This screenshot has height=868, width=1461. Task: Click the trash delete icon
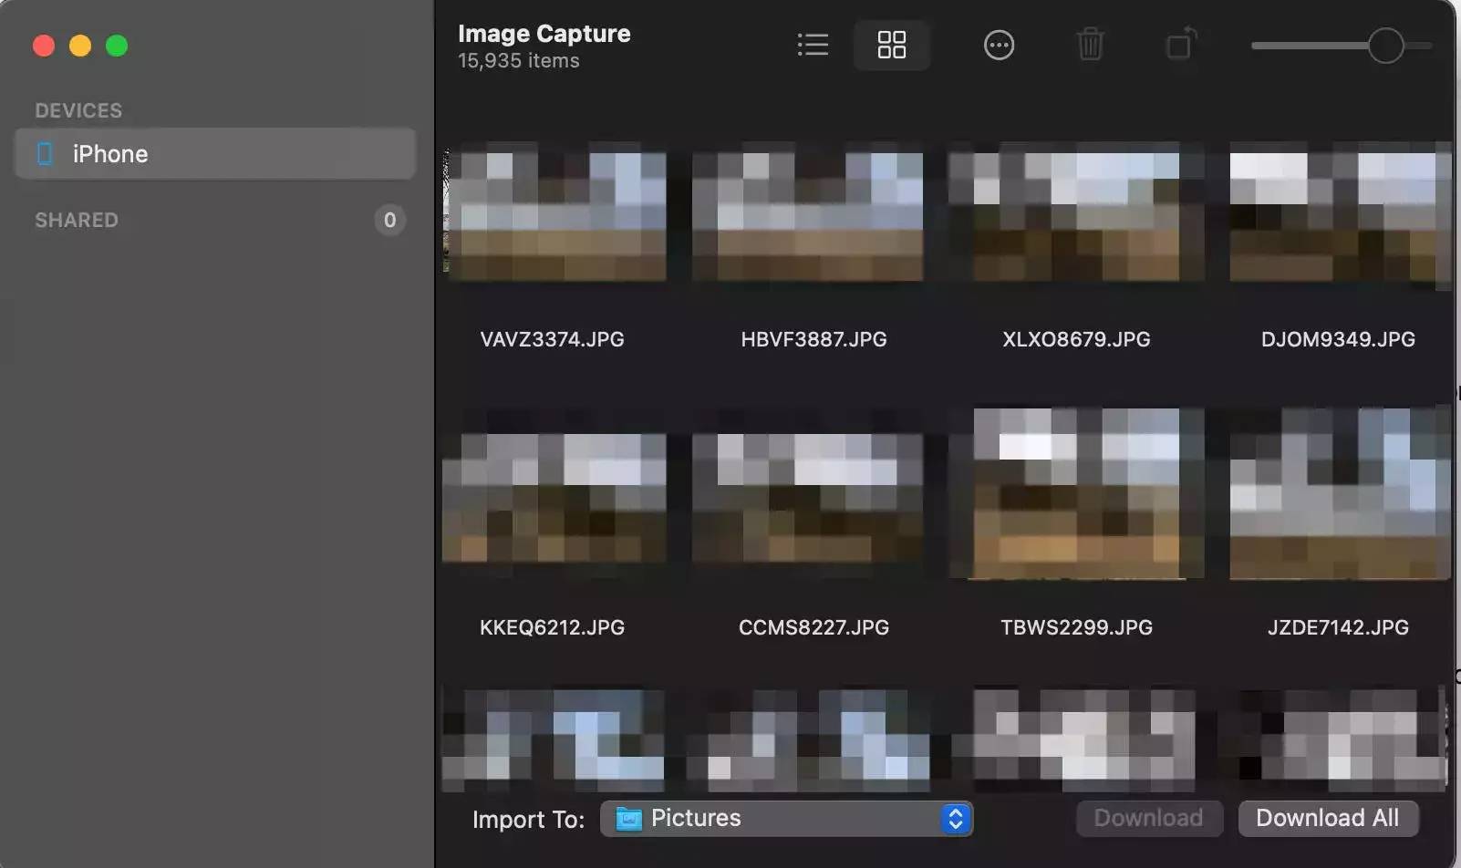(1090, 45)
